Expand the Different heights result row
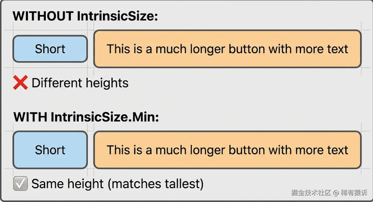This screenshot has height=202, width=373. coord(79,83)
